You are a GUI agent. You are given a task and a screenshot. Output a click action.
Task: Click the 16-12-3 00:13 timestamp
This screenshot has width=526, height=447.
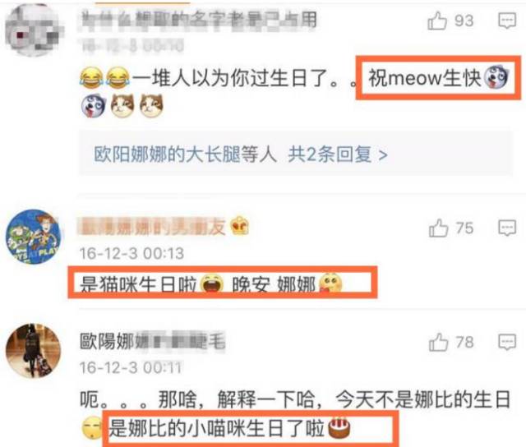131,253
